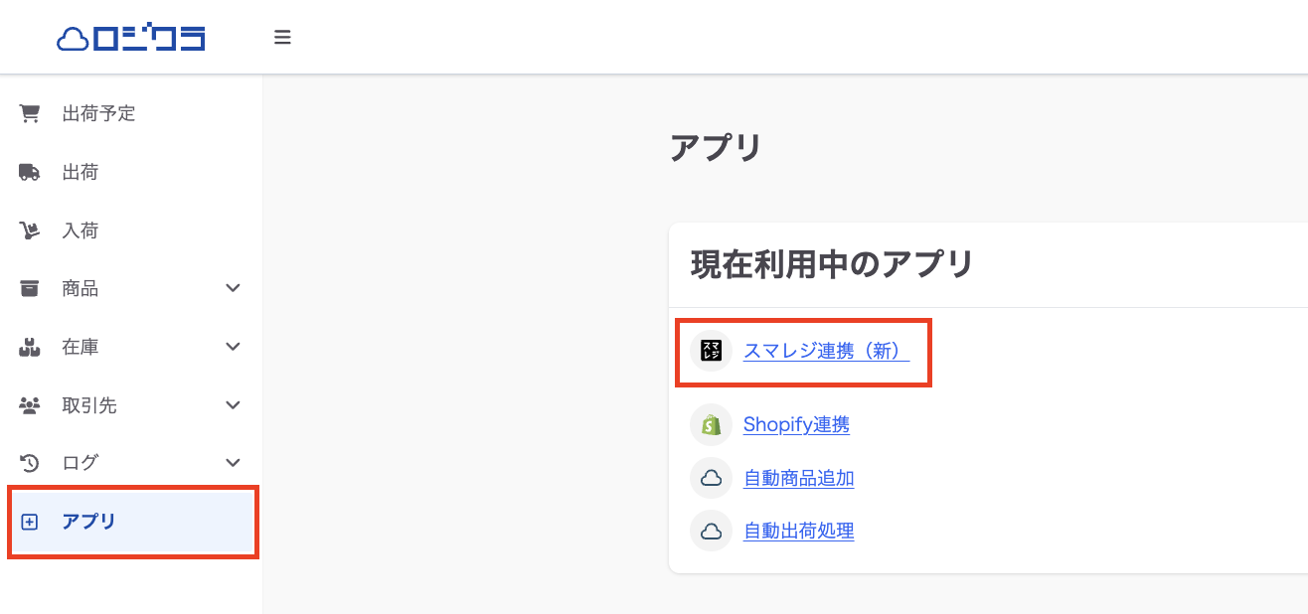Click the history clock icon beside ログ
Screen dimensions: 1308x614
coord(30,462)
